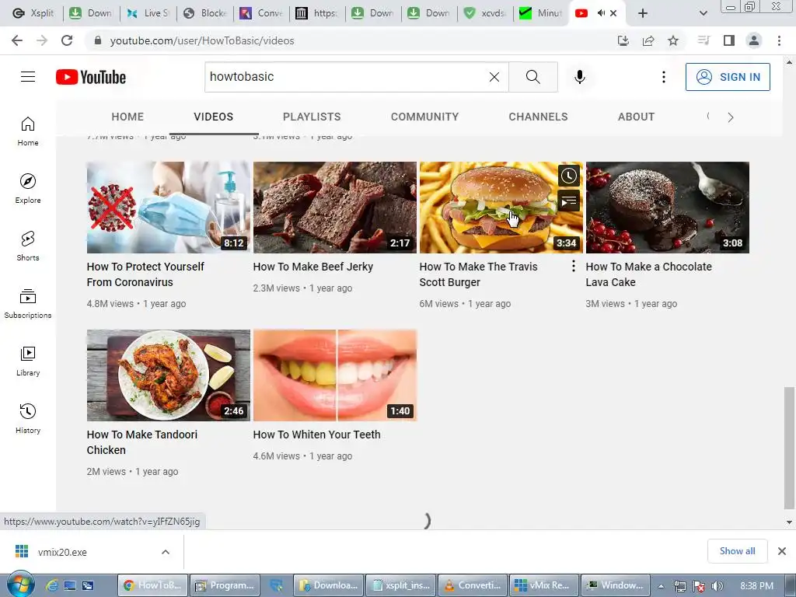This screenshot has width=796, height=597.
Task: Open a new browser tab with plus
Action: coord(643,13)
